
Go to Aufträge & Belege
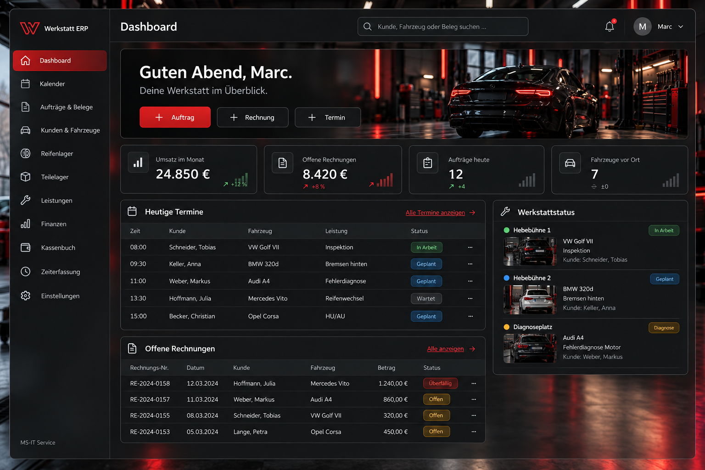click(60, 107)
